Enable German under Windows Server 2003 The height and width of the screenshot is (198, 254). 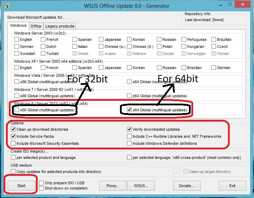click(x=17, y=47)
